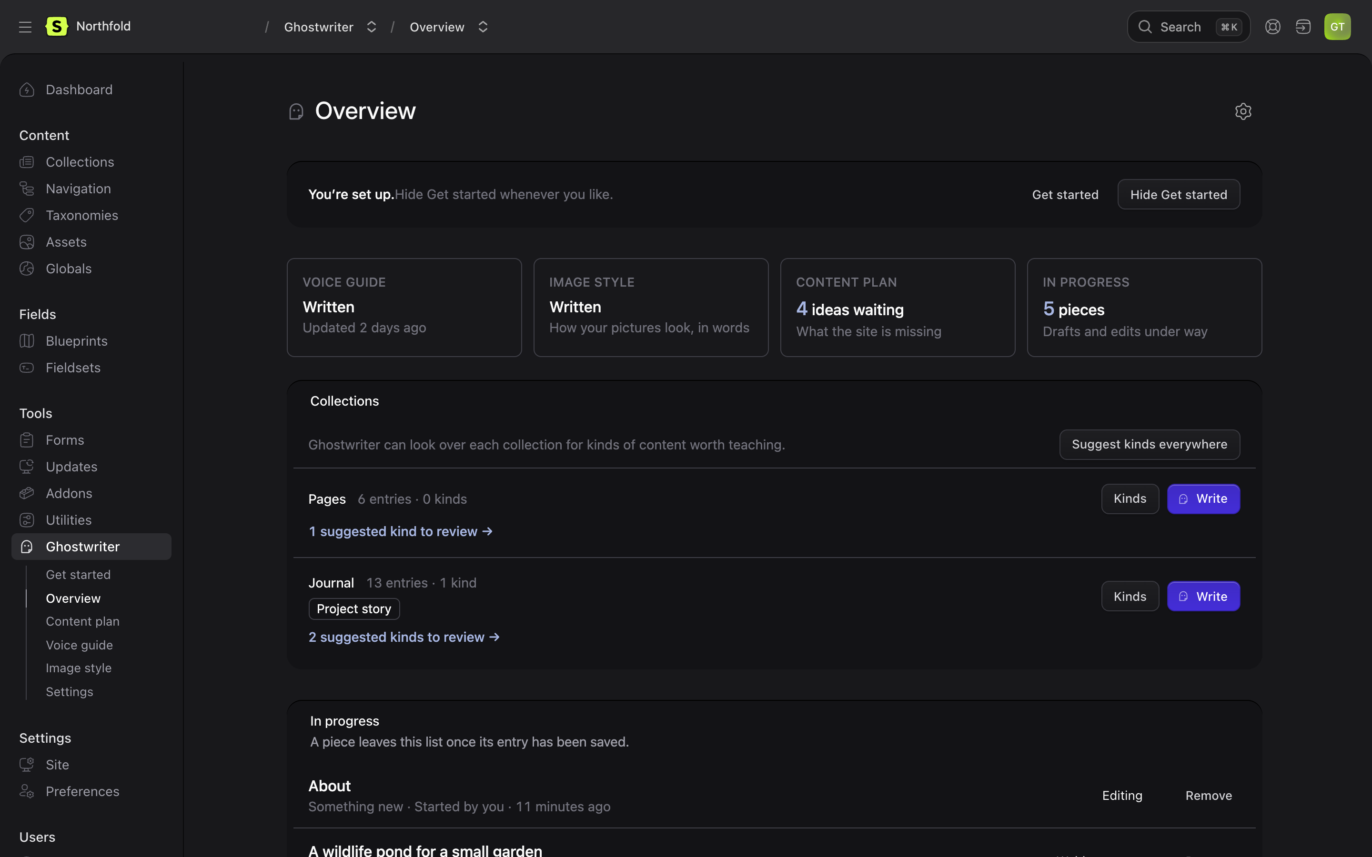The height and width of the screenshot is (857, 1372).
Task: Open the support lifebuoy icon
Action: (1272, 27)
